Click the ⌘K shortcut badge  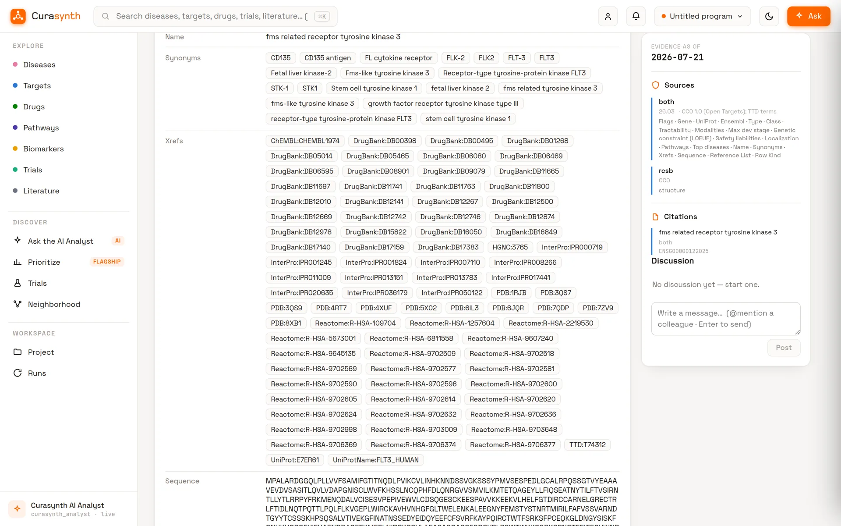[322, 16]
